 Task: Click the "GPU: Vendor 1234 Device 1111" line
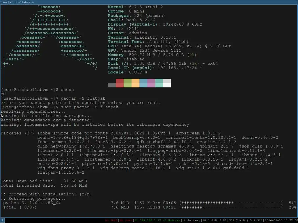click(144, 51)
